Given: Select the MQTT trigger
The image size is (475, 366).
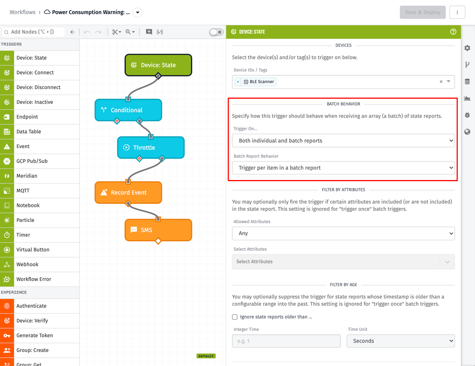Looking at the screenshot, I should point(40,191).
